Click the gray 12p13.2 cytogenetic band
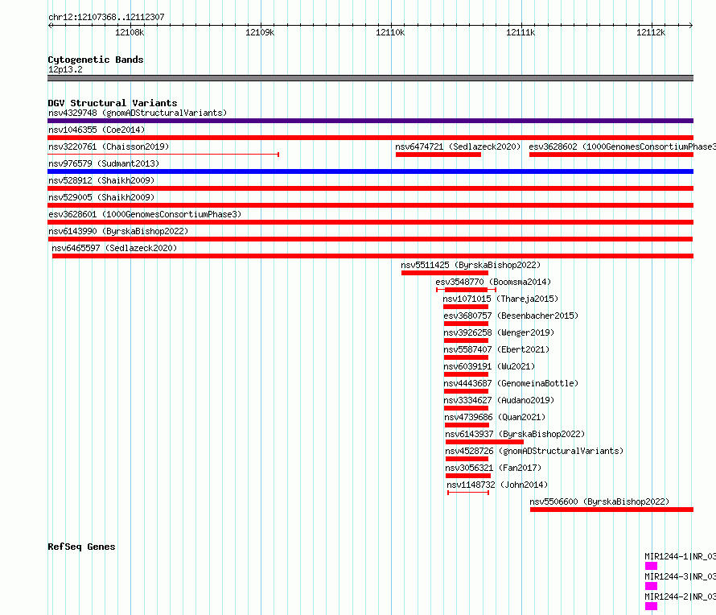 pyautogui.click(x=370, y=78)
